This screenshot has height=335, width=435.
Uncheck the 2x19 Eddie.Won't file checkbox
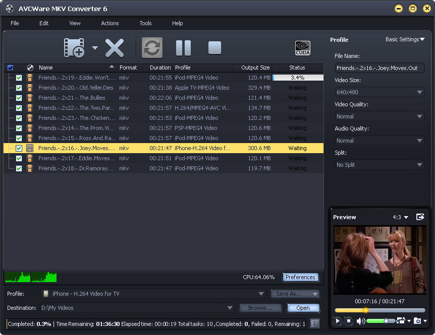pyautogui.click(x=19, y=78)
